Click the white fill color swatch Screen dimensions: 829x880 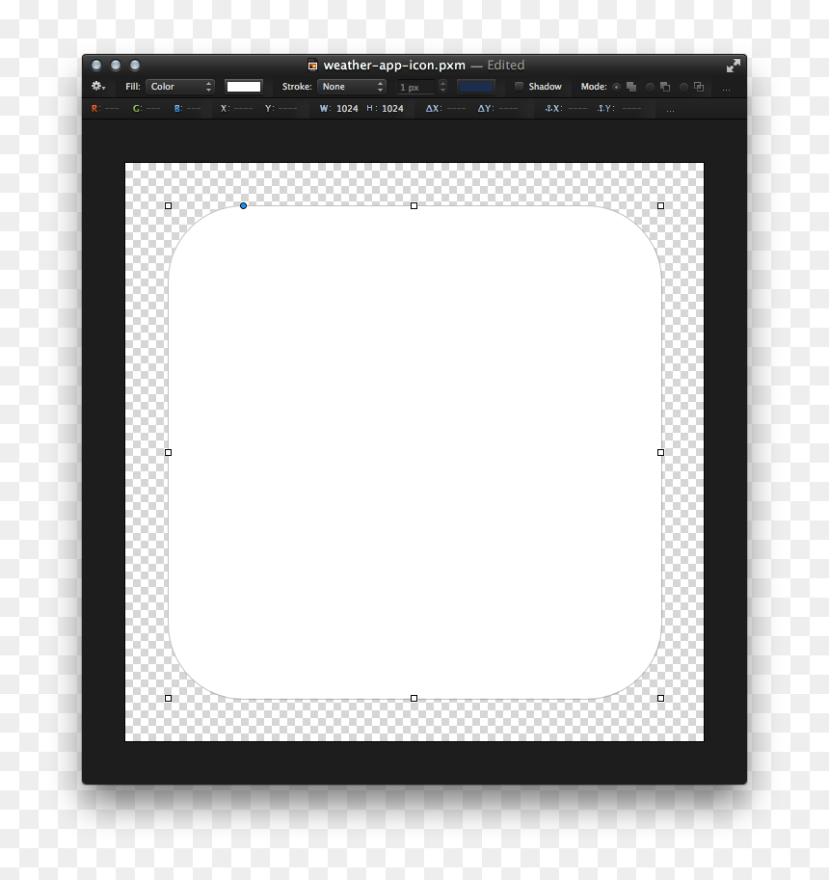(244, 87)
